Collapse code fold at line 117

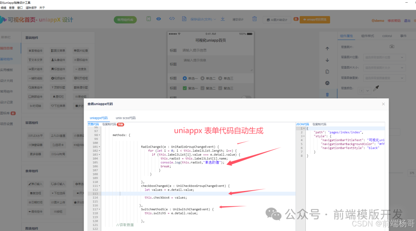99,209
